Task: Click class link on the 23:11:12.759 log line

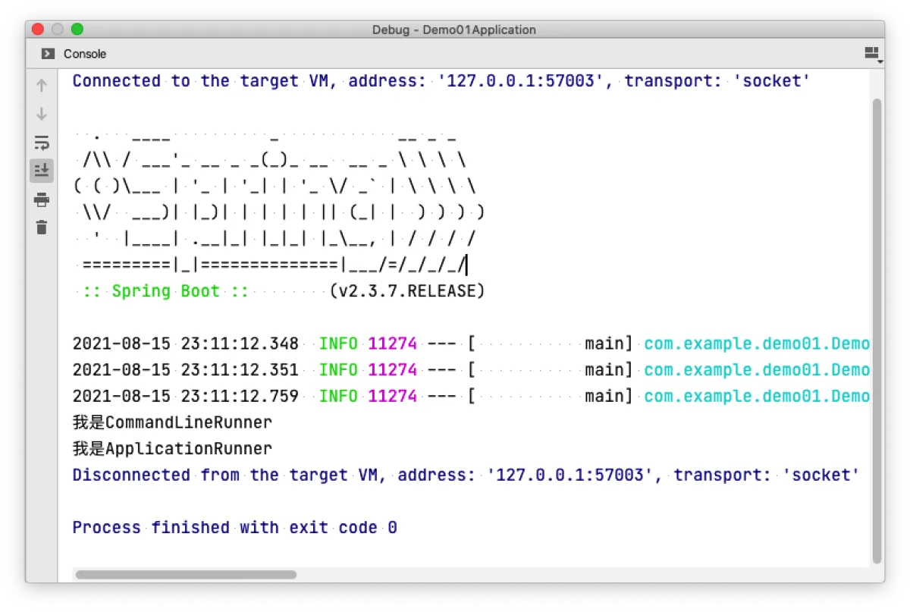Action: (756, 396)
